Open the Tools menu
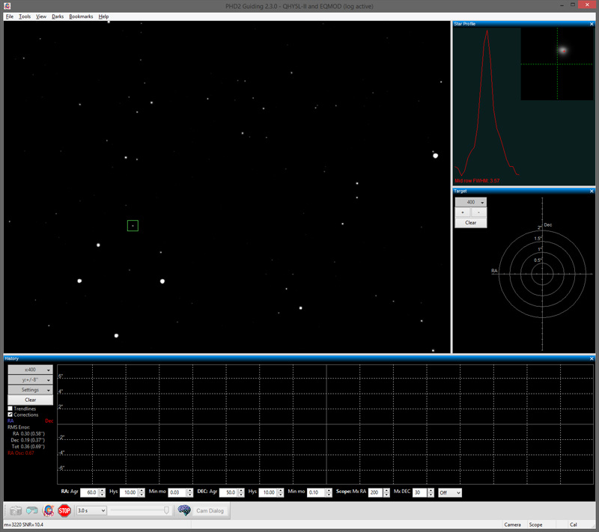Screen dimensions: 599x532 [25, 16]
